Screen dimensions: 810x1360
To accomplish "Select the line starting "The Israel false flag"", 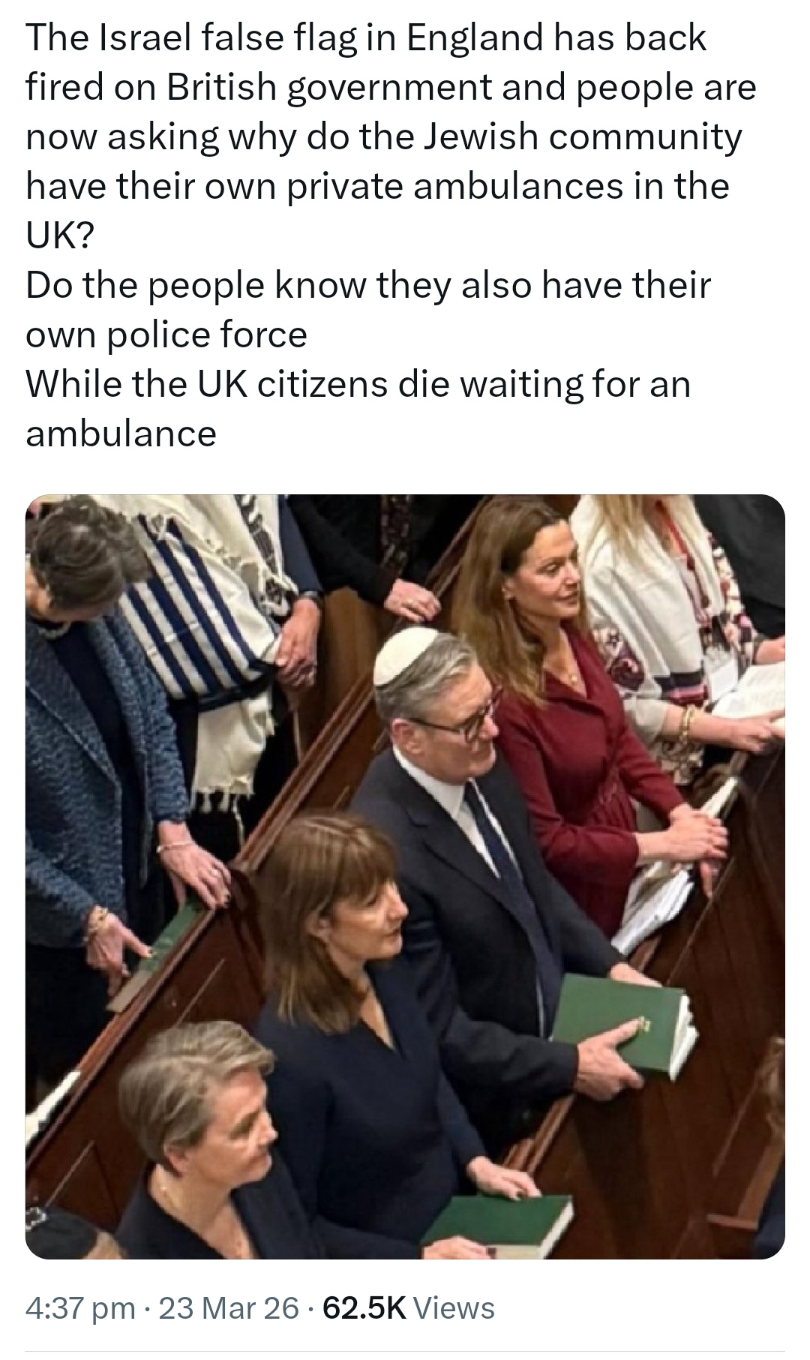I will coord(366,38).
